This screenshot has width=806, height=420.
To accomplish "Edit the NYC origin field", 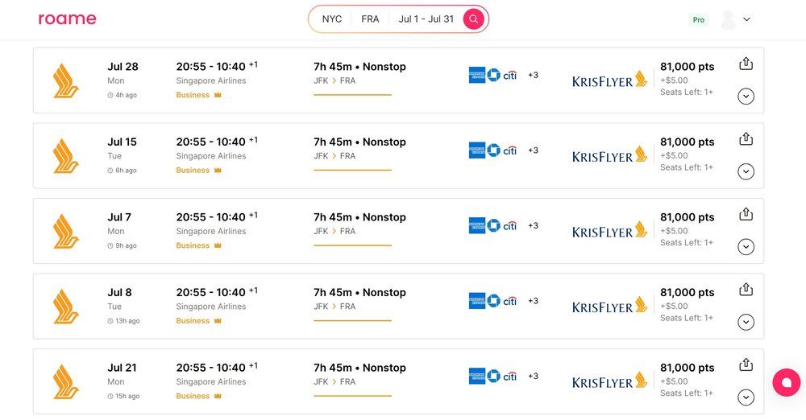I will 332,19.
